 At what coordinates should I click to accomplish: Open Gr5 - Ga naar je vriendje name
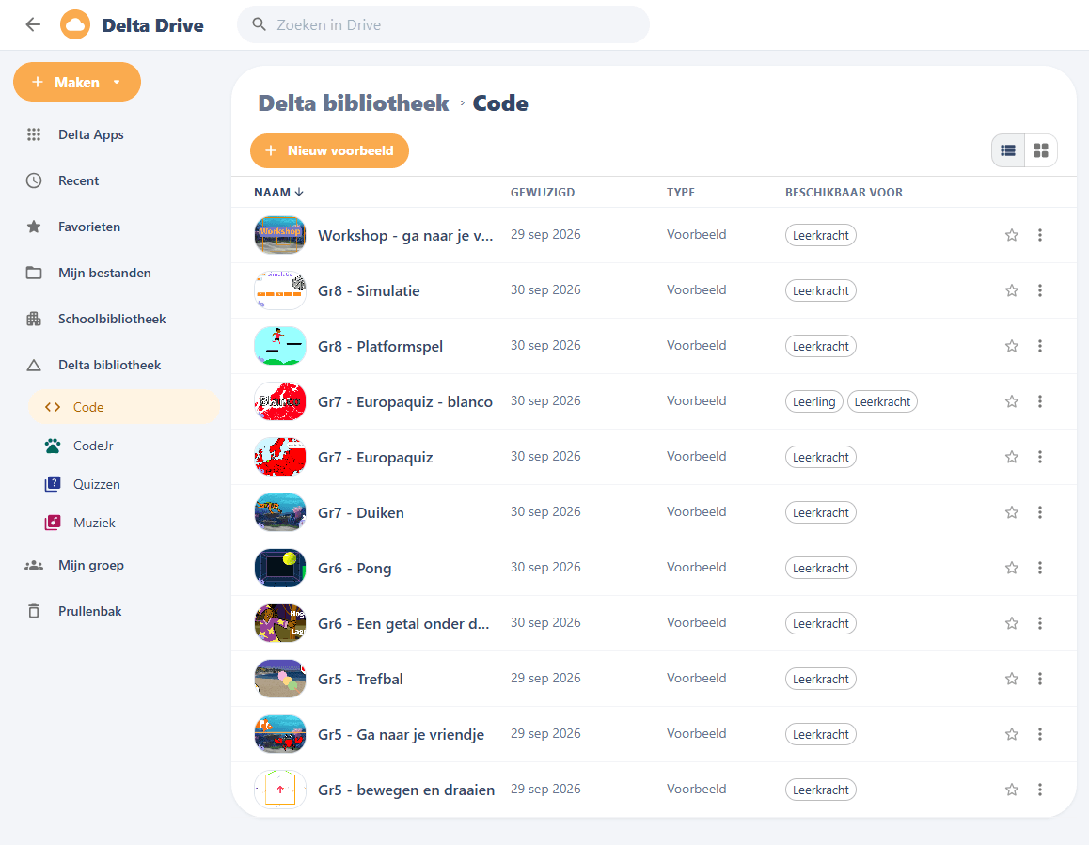click(401, 735)
